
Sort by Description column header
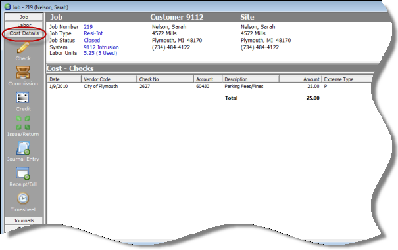click(x=251, y=79)
